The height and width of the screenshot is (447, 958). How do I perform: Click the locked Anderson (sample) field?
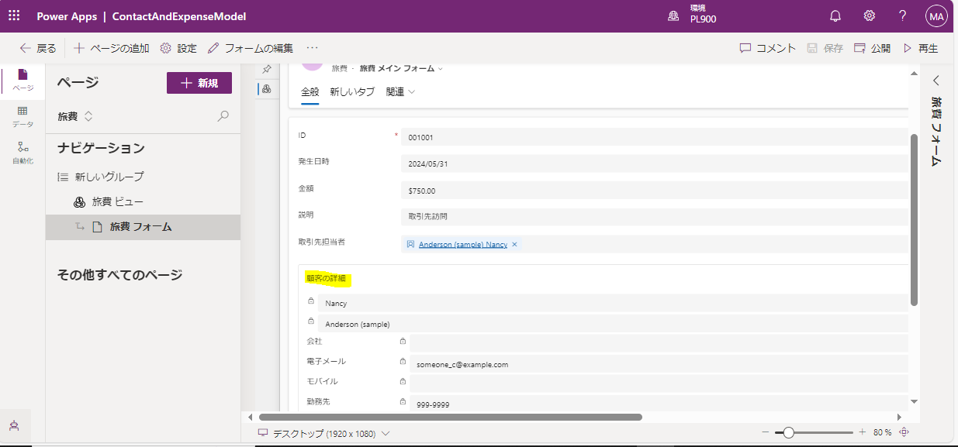click(613, 324)
